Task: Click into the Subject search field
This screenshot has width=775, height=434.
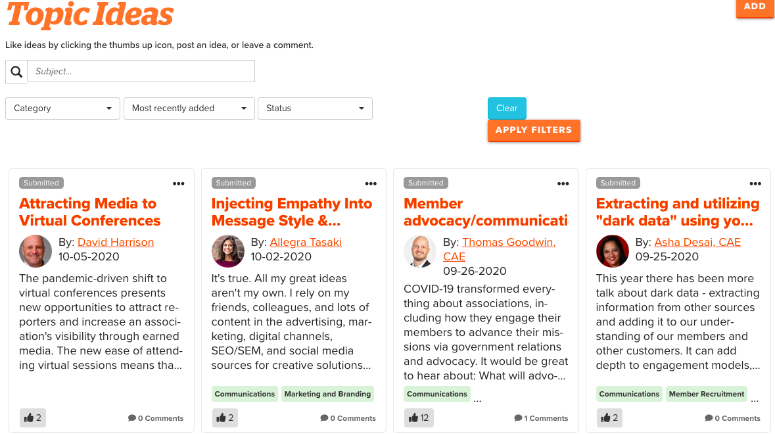Action: coord(141,72)
